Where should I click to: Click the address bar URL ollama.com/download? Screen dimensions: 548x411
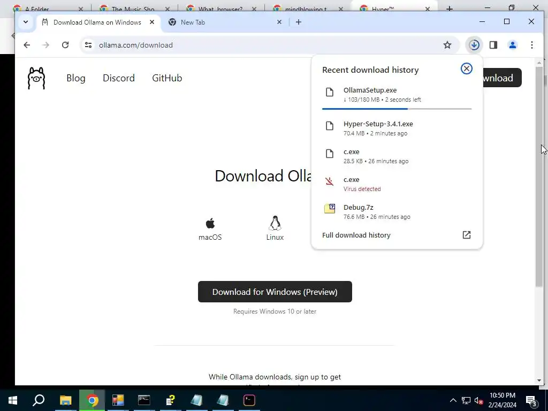(x=135, y=45)
